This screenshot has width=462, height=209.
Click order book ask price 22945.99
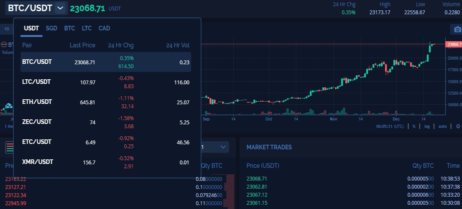(16, 203)
